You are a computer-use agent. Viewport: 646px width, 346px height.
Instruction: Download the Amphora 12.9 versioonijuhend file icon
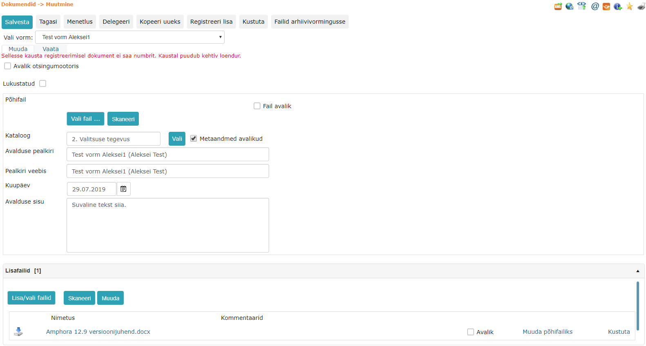[18, 332]
